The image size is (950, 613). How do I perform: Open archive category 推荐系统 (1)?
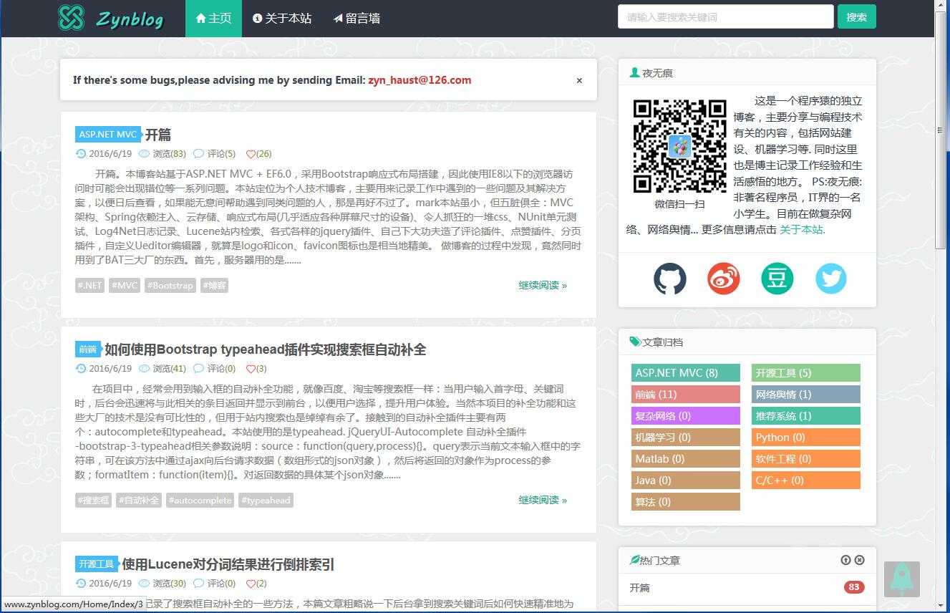point(806,416)
